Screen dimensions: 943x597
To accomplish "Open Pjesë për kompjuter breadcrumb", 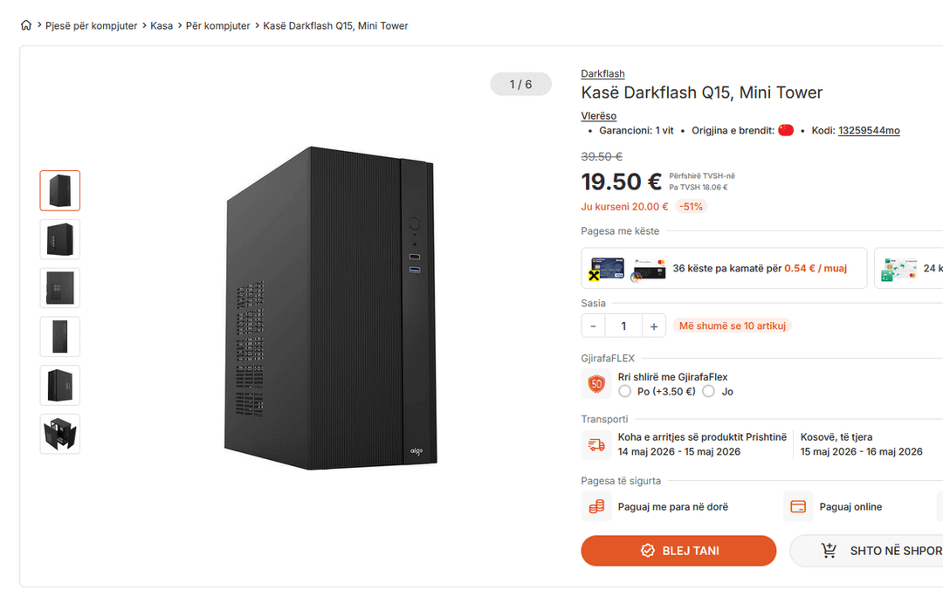I will pyautogui.click(x=92, y=25).
